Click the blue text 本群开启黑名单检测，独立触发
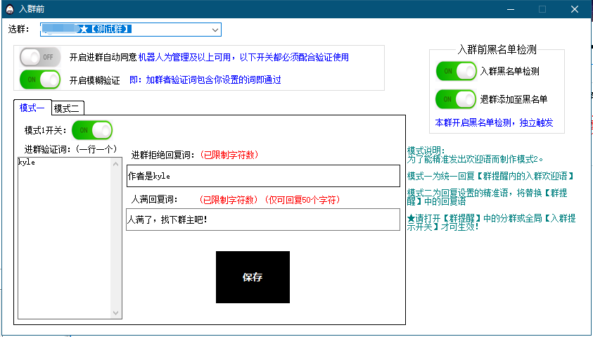Image resolution: width=593 pixels, height=337 pixels. [x=494, y=122]
